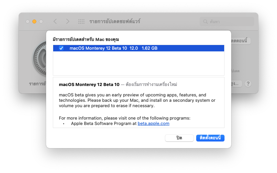Go forward with the right chevron
This screenshot has height=173, width=277.
pos(68,21)
